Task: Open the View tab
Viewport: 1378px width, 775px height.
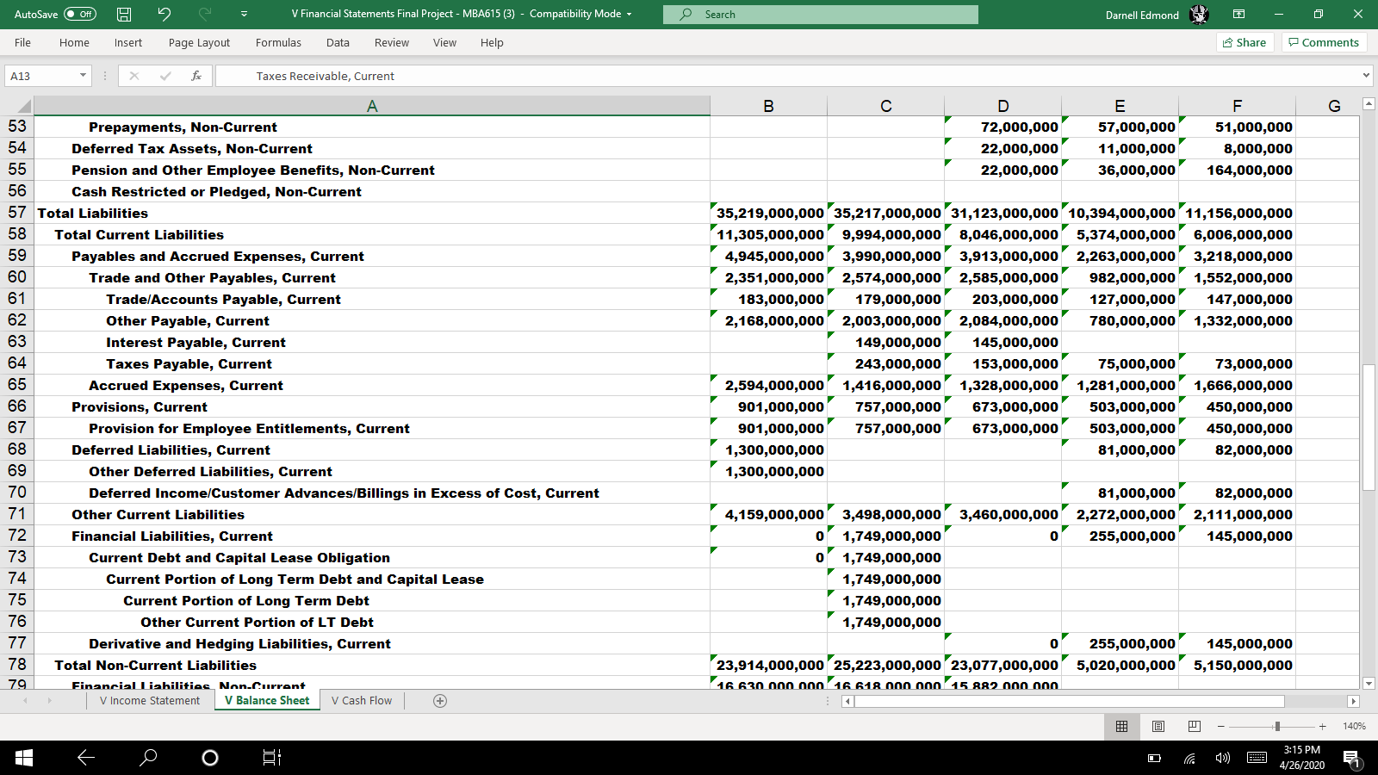Action: click(444, 42)
